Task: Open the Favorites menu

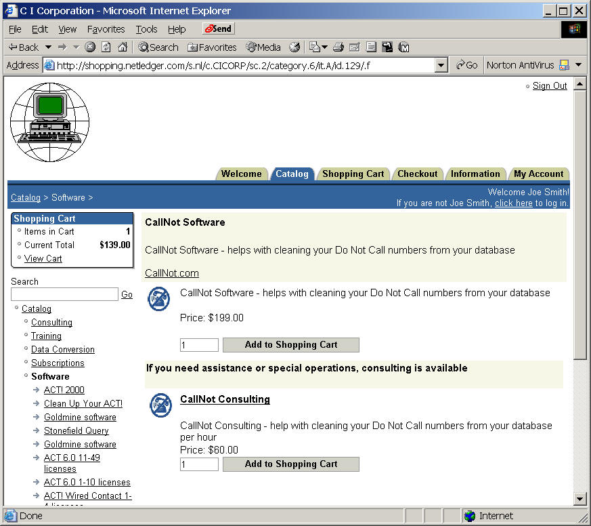Action: click(x=106, y=29)
